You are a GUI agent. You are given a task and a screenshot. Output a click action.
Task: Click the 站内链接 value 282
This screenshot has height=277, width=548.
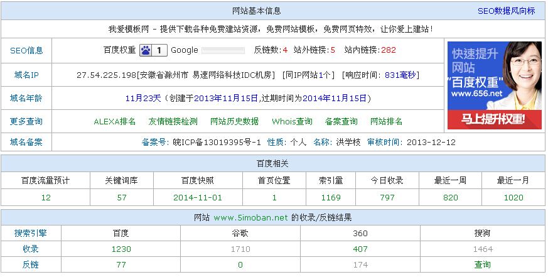(x=389, y=50)
